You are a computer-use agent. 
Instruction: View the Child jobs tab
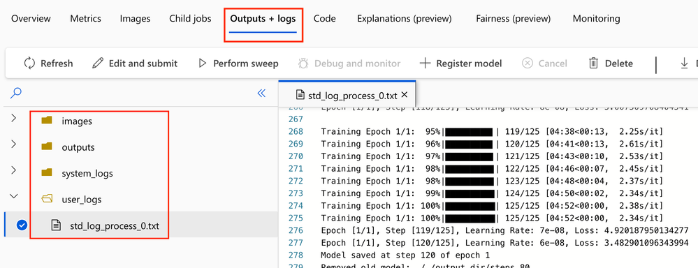[190, 19]
